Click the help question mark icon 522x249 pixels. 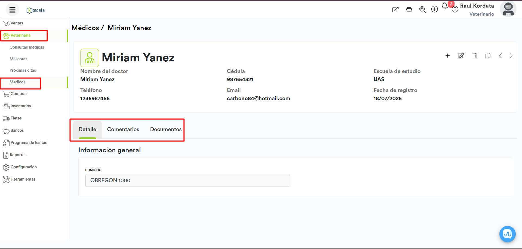coord(455,10)
